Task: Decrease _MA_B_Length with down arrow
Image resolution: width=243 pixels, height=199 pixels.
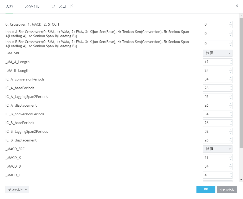Action: coord(231,72)
